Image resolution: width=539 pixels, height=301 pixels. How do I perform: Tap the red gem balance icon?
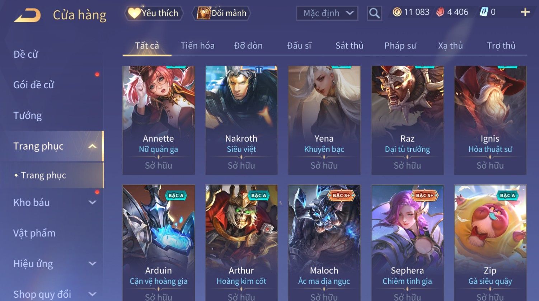[x=440, y=12]
